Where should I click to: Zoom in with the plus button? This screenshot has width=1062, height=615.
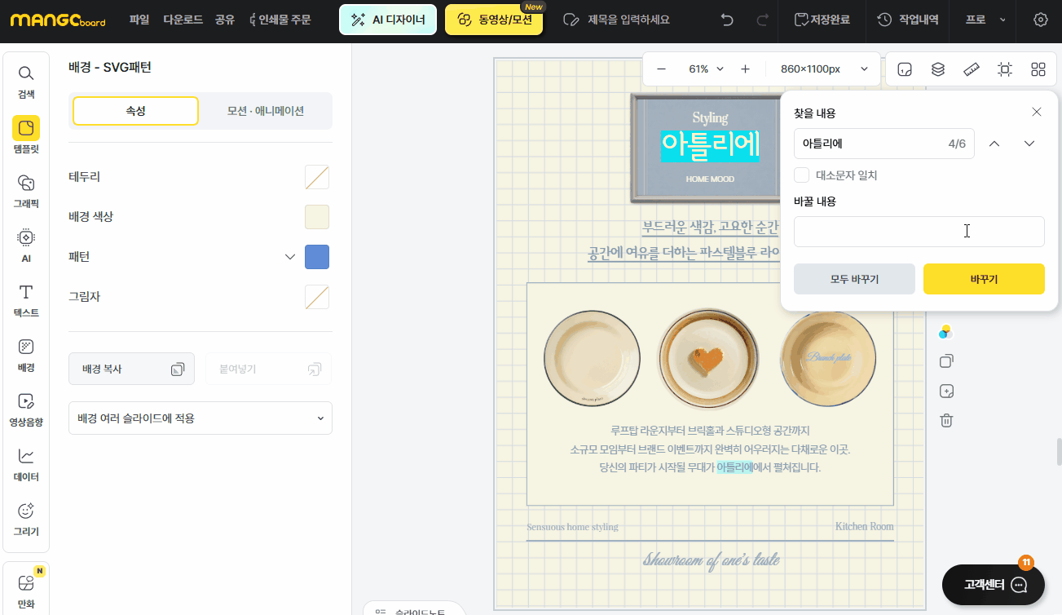tap(745, 69)
